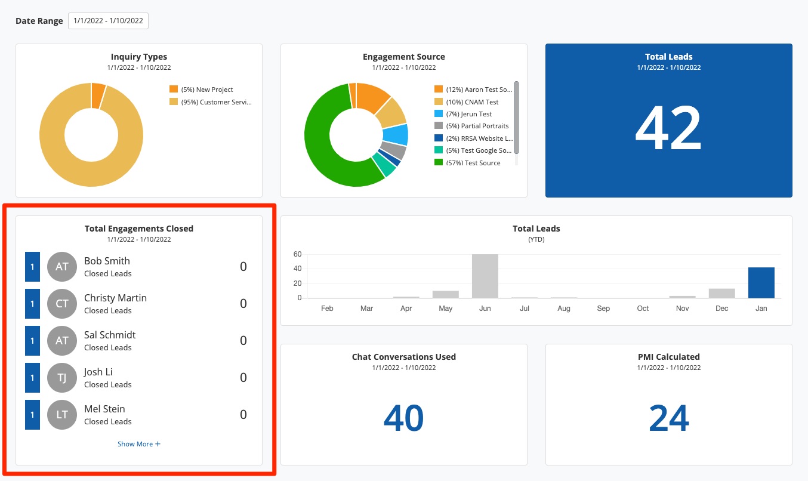Click the blue rank badge beside Bob Smith
Viewport: 808px width, 481px height.
[32, 267]
